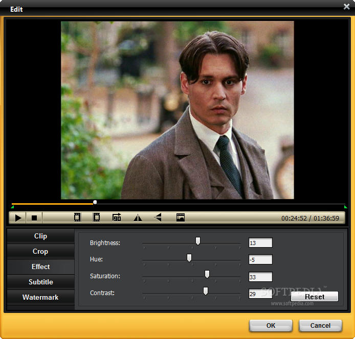Image resolution: width=355 pixels, height=339 pixels.
Task: Cancel the Edit dialog
Action: pyautogui.click(x=320, y=326)
